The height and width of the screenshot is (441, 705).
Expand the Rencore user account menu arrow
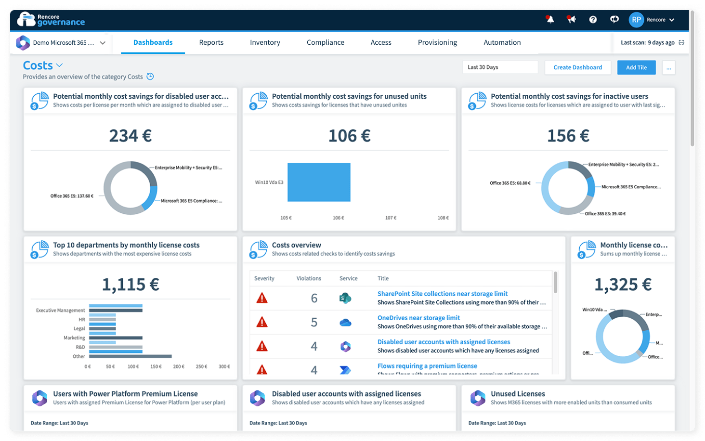coord(672,20)
